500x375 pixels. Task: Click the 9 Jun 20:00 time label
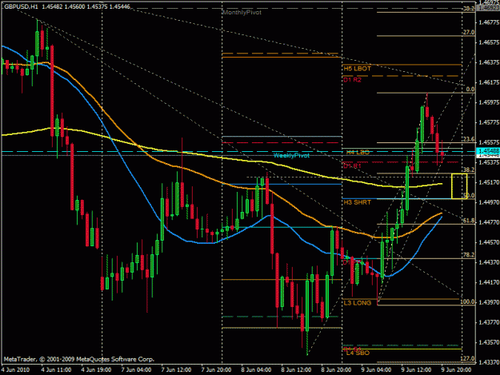456,370
